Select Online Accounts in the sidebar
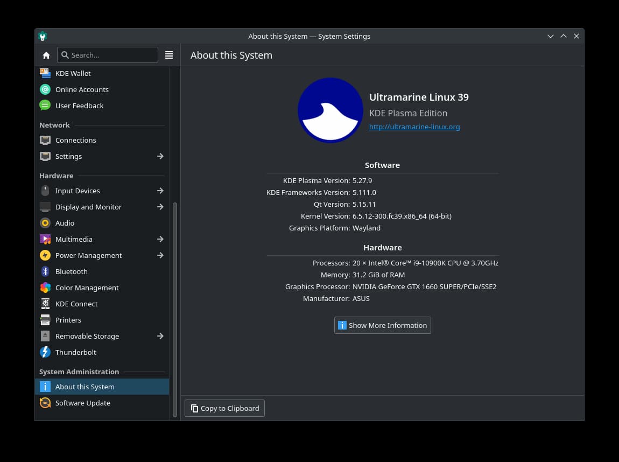Image resolution: width=619 pixels, height=462 pixels. click(x=102, y=89)
